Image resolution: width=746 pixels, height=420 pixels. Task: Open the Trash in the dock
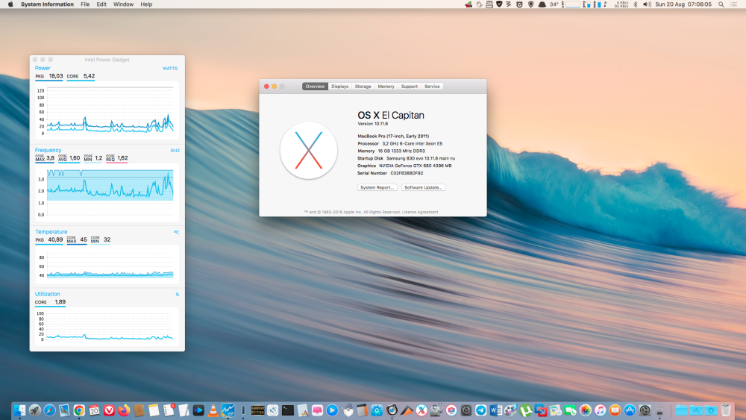click(725, 410)
